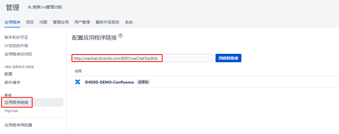Image resolution: width=339 pixels, height=134 pixels.
Task: Click the application URL input field
Action: pyautogui.click(x=142, y=58)
